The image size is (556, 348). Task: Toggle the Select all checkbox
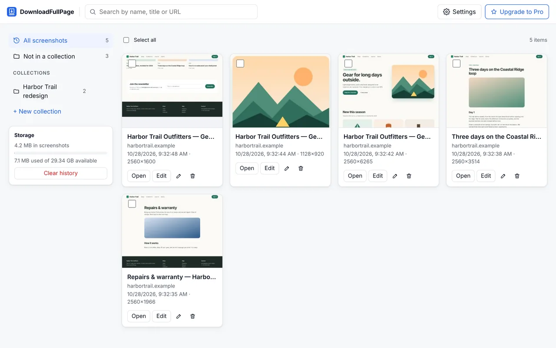coord(126,40)
